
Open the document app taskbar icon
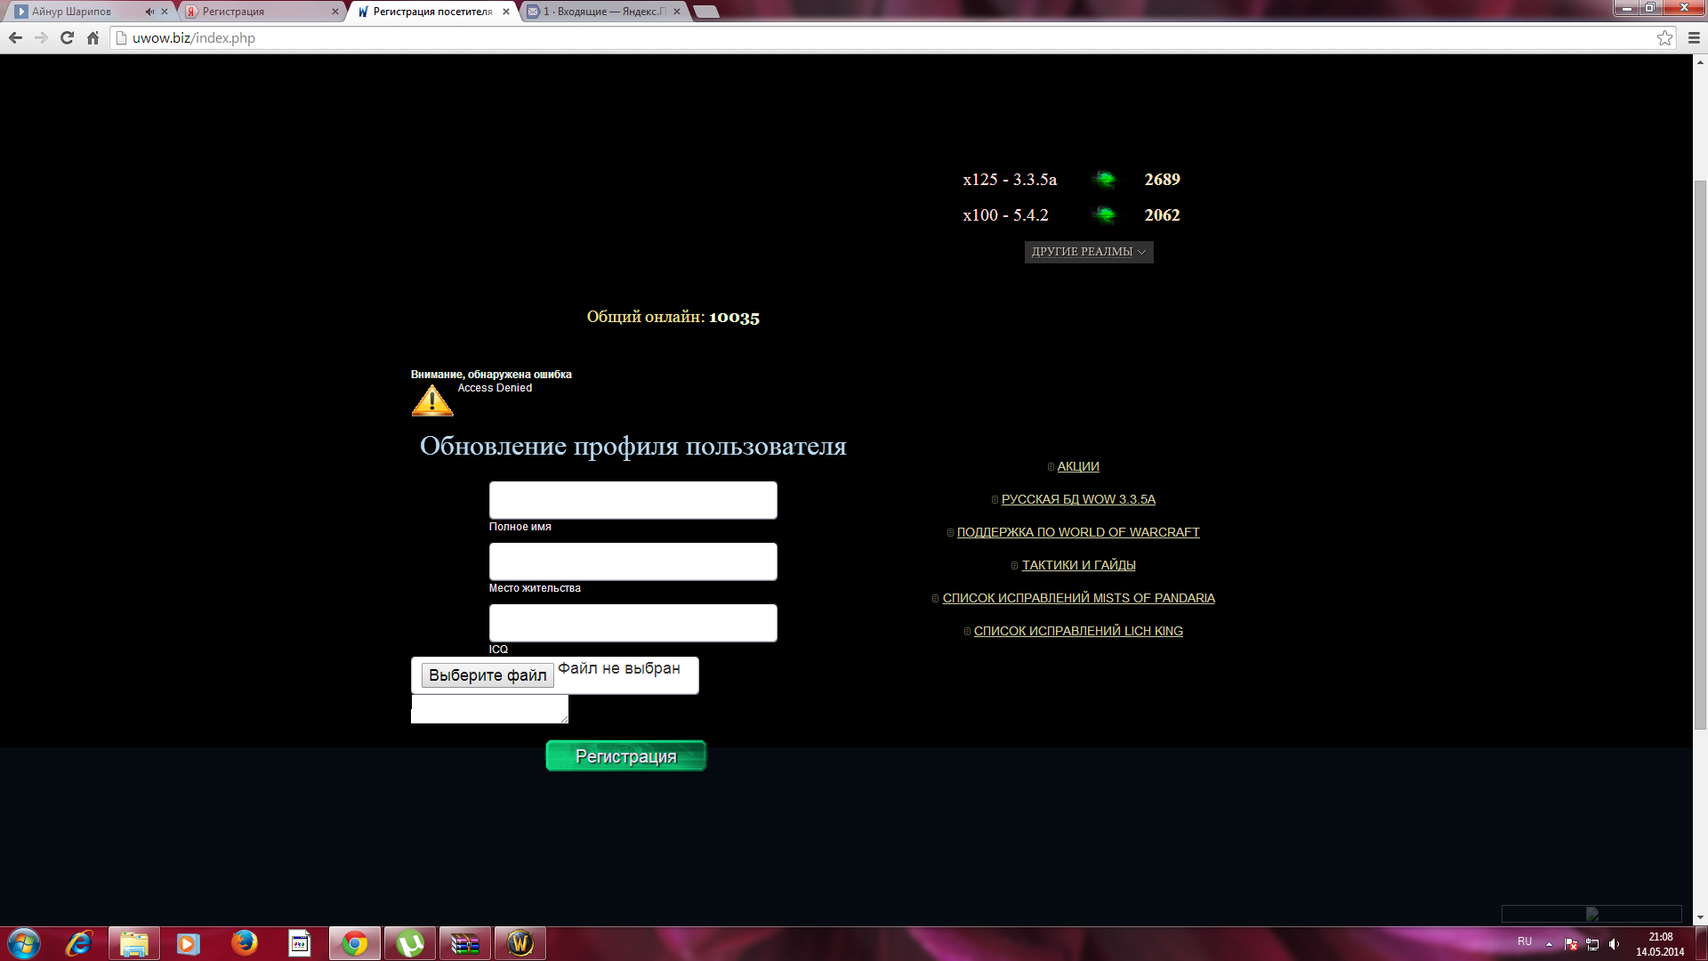click(300, 943)
